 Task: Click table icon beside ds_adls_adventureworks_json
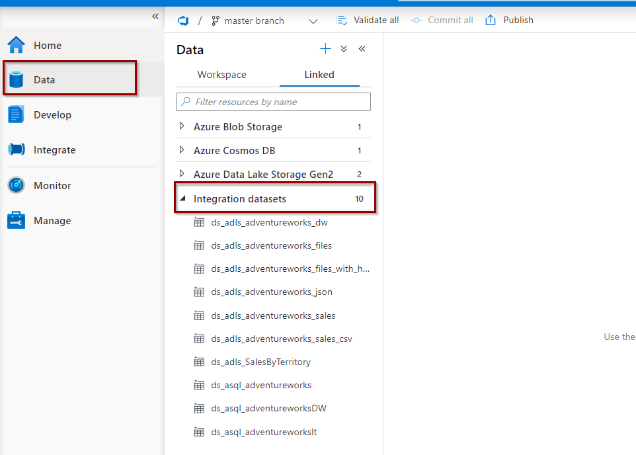click(199, 292)
